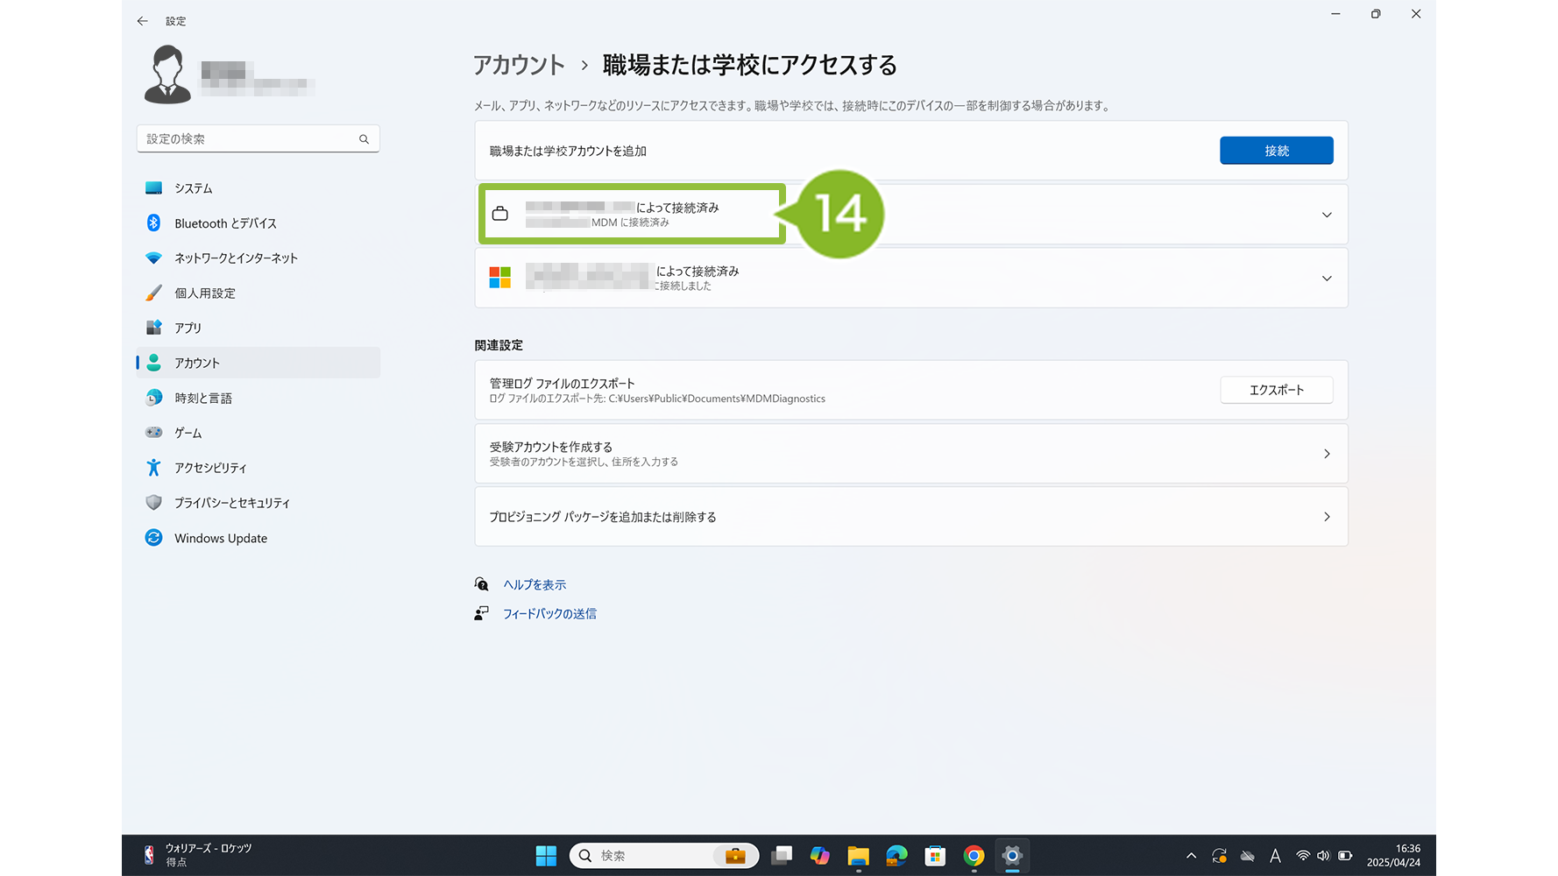Open アプリ settings category
1558x876 pixels.
tap(258, 328)
